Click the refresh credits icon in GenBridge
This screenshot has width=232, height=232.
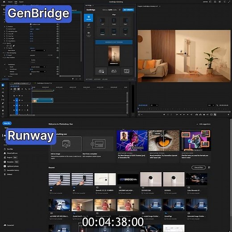pyautogui.click(x=120, y=10)
